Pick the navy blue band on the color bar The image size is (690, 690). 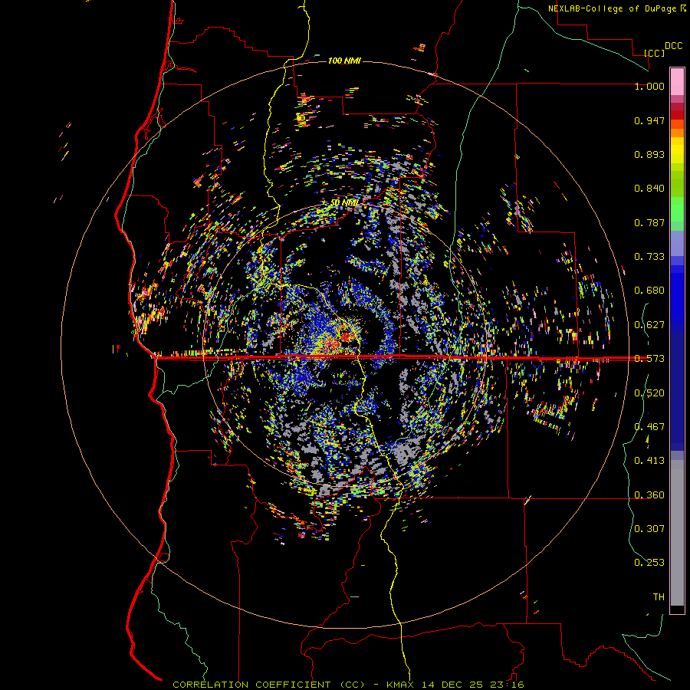[x=677, y=392]
